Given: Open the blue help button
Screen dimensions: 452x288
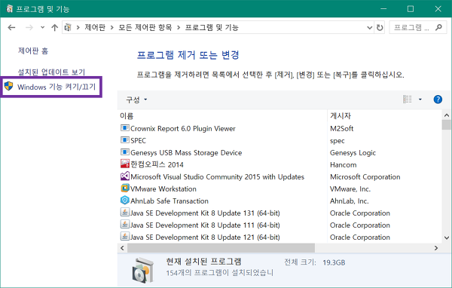Looking at the screenshot, I should 438,100.
